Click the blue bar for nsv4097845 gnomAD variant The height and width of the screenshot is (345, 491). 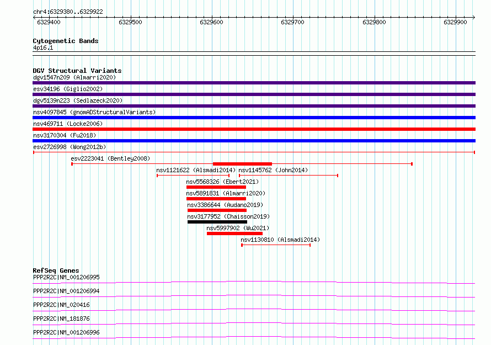pyautogui.click(x=254, y=118)
